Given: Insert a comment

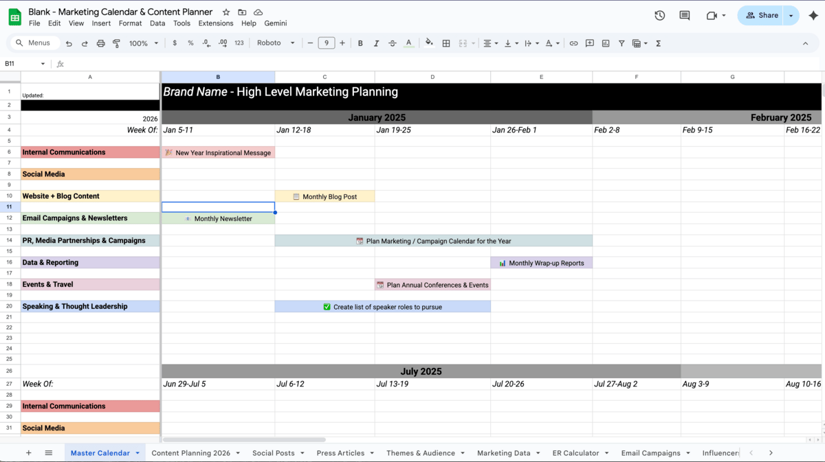Looking at the screenshot, I should point(589,43).
